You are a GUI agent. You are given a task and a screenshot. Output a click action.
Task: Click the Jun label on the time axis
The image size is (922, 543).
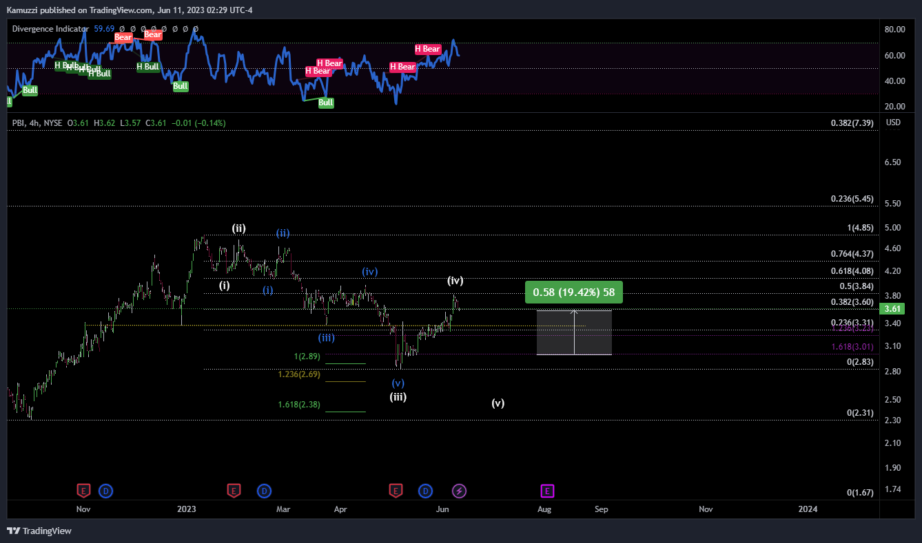pyautogui.click(x=443, y=509)
